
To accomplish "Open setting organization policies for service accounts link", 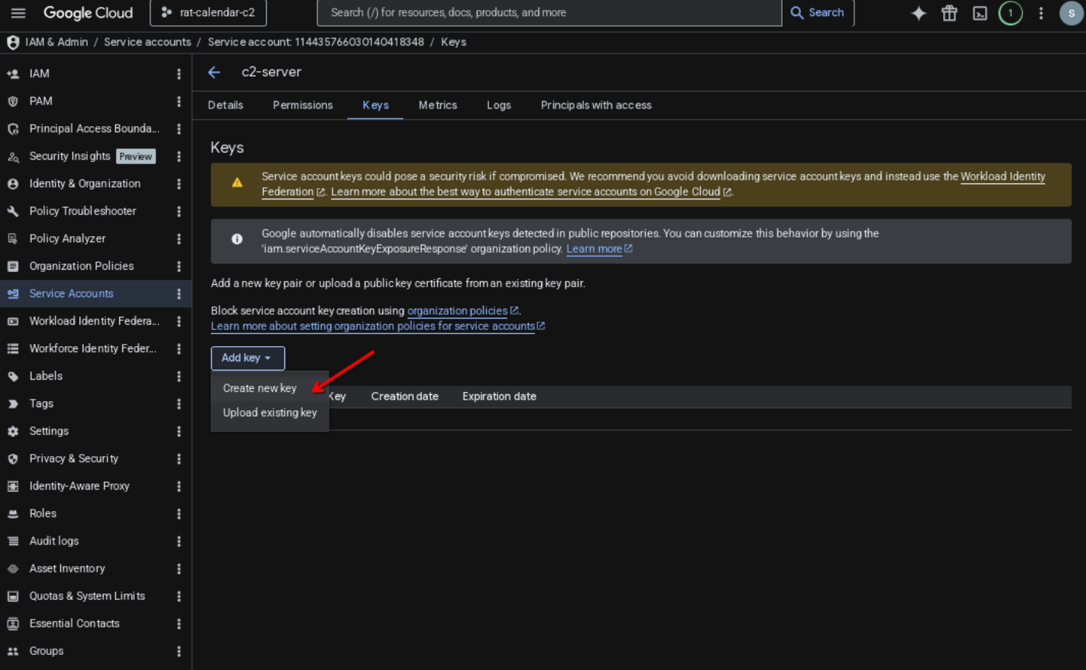I will click(378, 326).
